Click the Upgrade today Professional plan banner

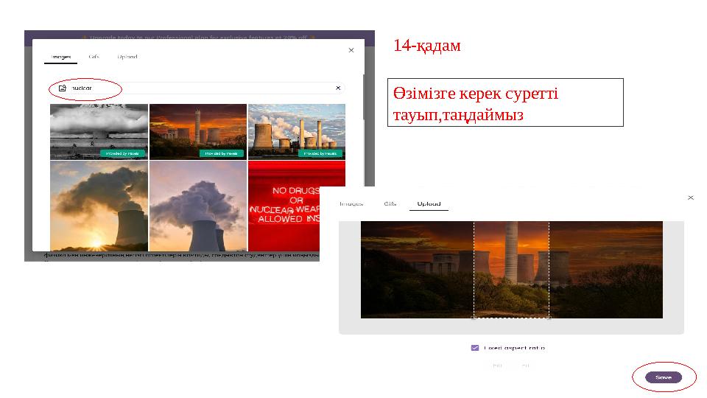(x=200, y=37)
